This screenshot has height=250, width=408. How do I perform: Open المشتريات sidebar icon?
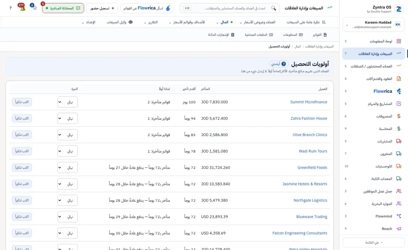pos(399,141)
